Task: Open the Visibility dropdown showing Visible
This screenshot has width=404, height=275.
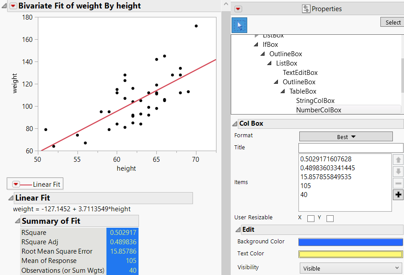Action: [351, 268]
